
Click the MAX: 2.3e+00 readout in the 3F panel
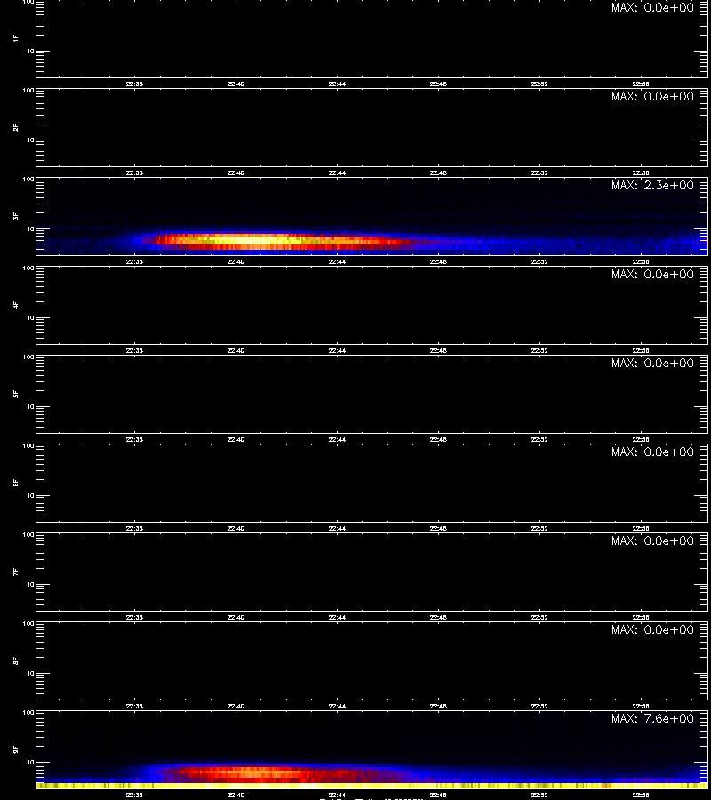(652, 185)
